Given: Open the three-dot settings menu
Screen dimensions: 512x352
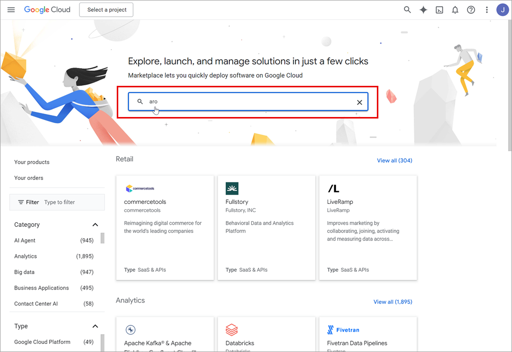Looking at the screenshot, I should pyautogui.click(x=487, y=10).
